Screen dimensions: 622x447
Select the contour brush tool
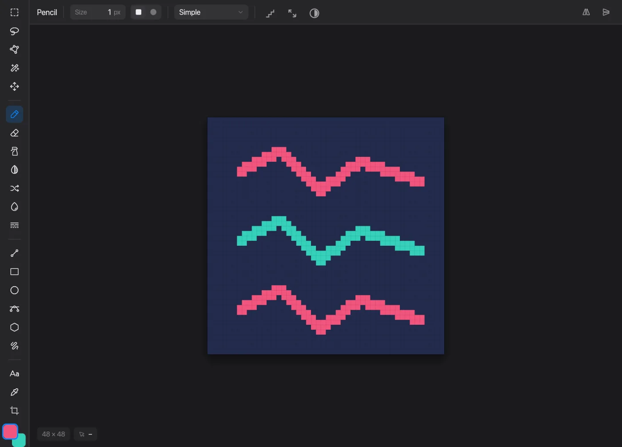(x=14, y=346)
